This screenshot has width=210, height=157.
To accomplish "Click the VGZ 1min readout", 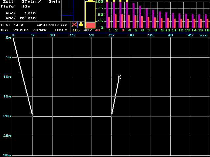I will (x=30, y=13).
